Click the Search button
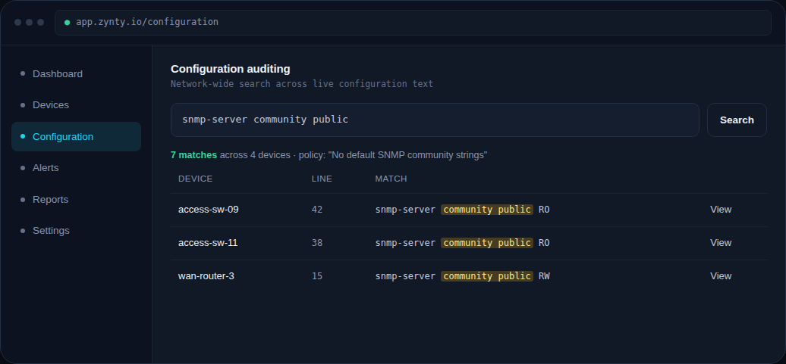The width and height of the screenshot is (786, 364). click(x=737, y=120)
